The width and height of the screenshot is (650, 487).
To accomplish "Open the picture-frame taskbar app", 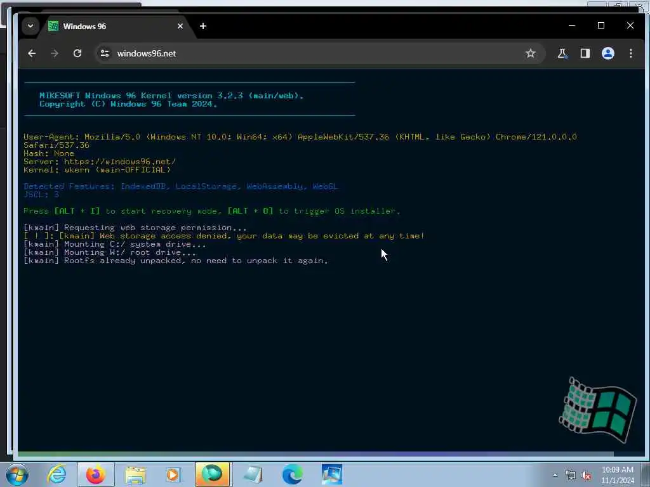I will tap(331, 474).
